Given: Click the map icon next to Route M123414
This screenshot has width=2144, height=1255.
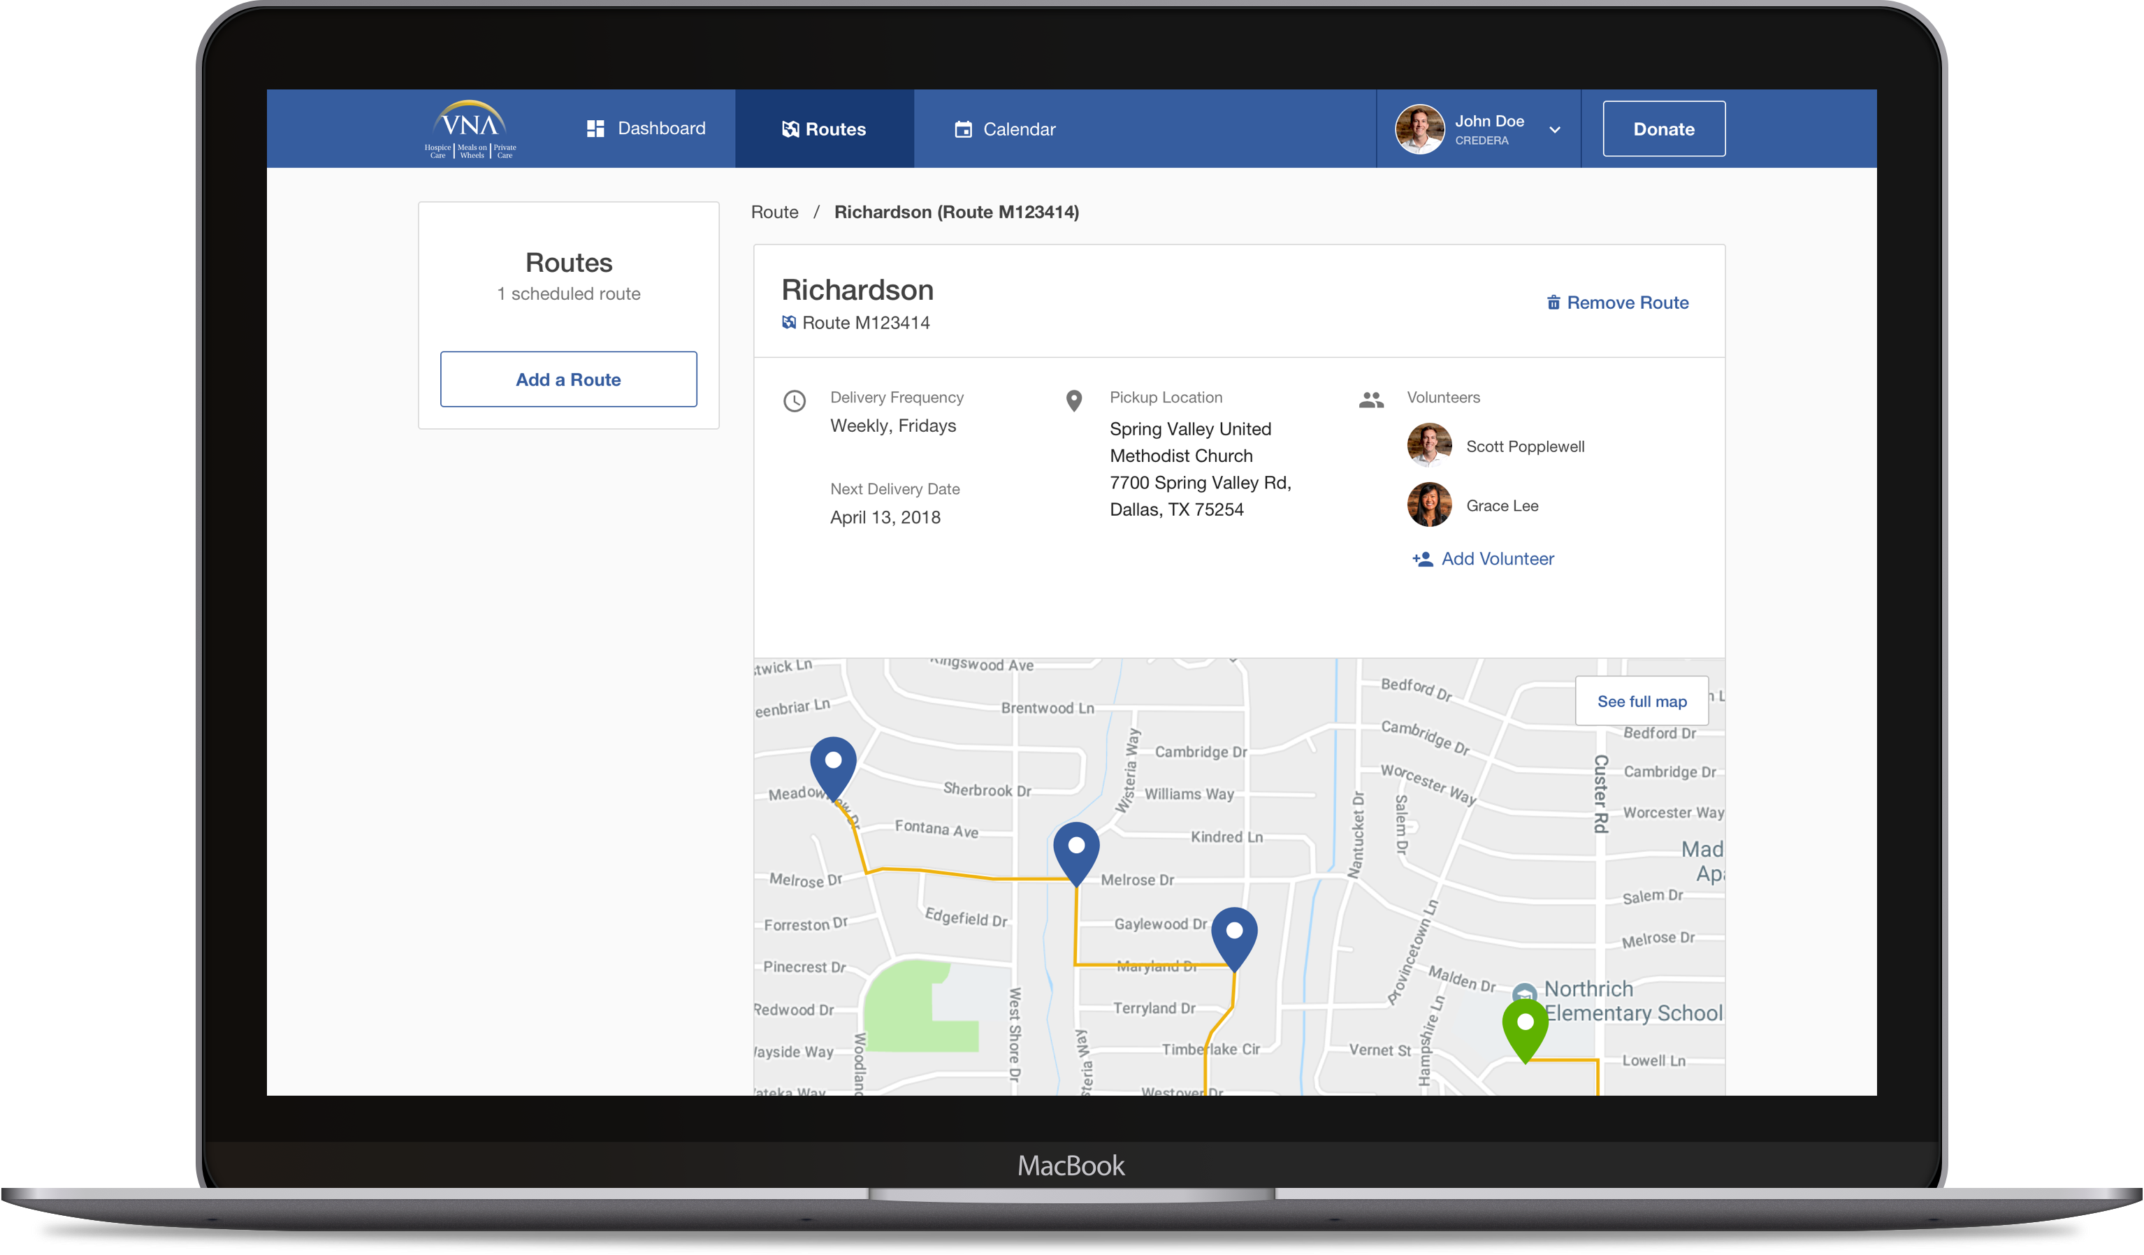Looking at the screenshot, I should pyautogui.click(x=790, y=321).
